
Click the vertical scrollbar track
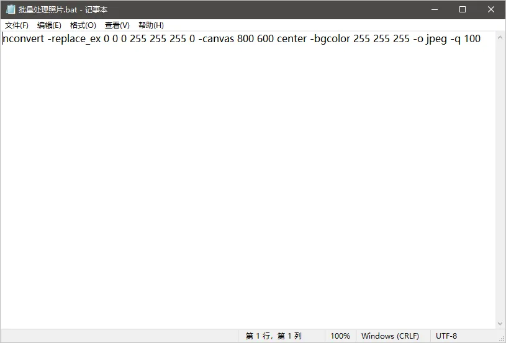click(x=500, y=180)
